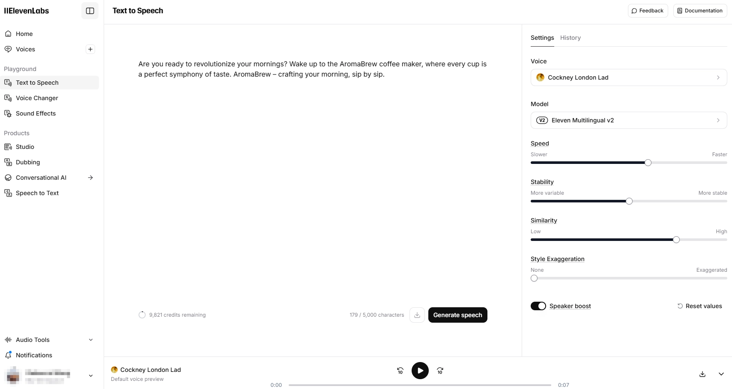This screenshot has width=732, height=389.
Task: Add a new voice
Action: 90,49
